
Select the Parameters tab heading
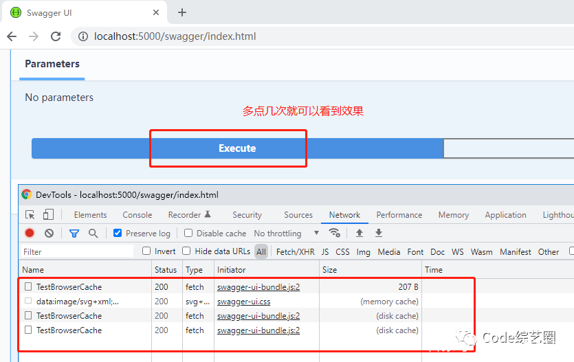pyautogui.click(x=52, y=64)
